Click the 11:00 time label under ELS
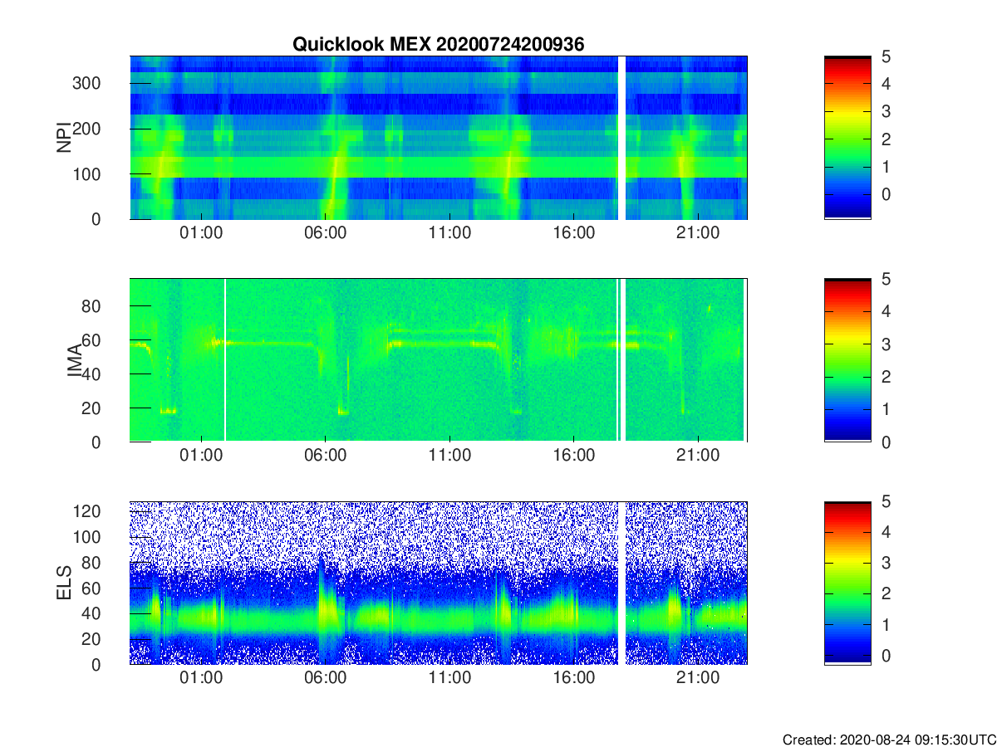 pos(449,679)
